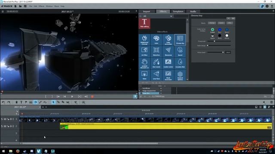
Task: Select the Blue chroma key color swatch
Action: [220, 30]
